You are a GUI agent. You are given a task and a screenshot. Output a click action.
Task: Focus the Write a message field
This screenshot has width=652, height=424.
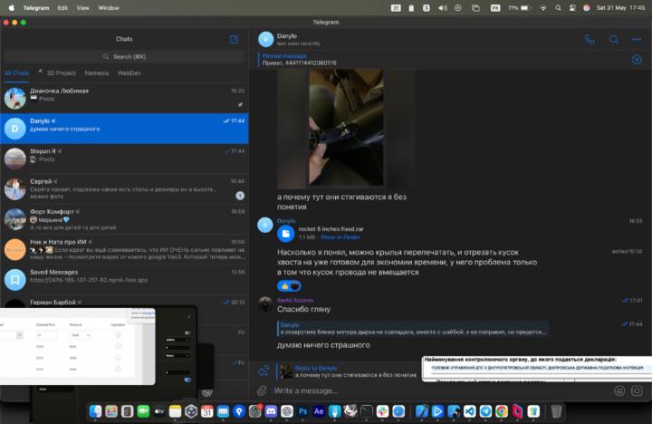click(x=441, y=390)
